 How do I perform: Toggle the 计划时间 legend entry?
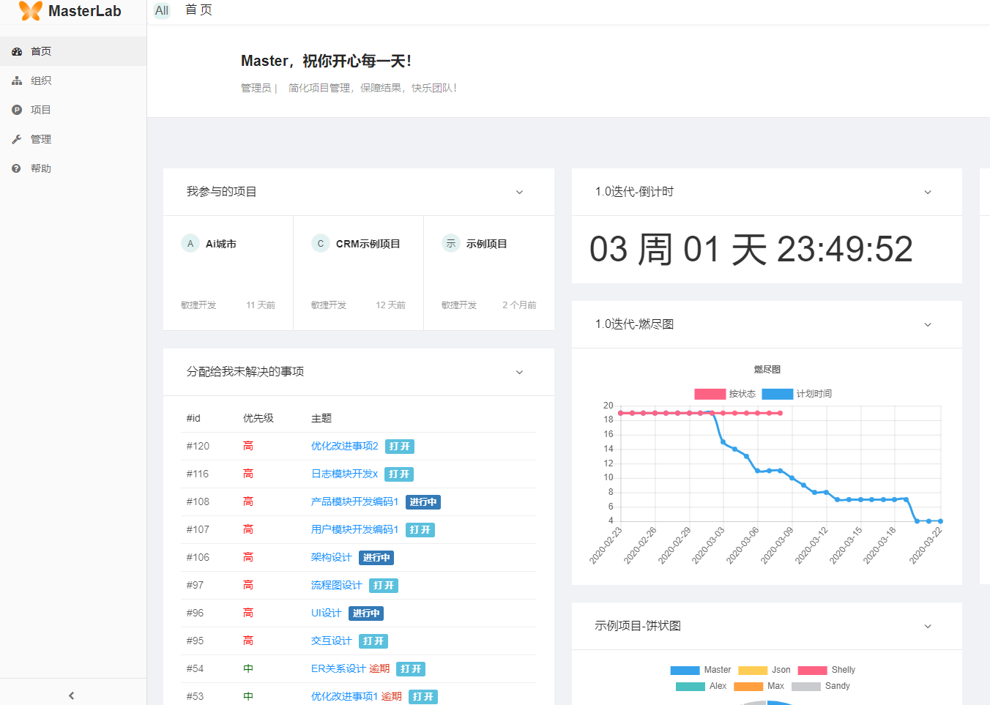(798, 393)
